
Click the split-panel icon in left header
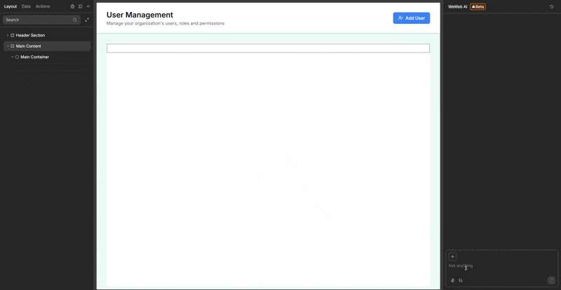tap(81, 6)
